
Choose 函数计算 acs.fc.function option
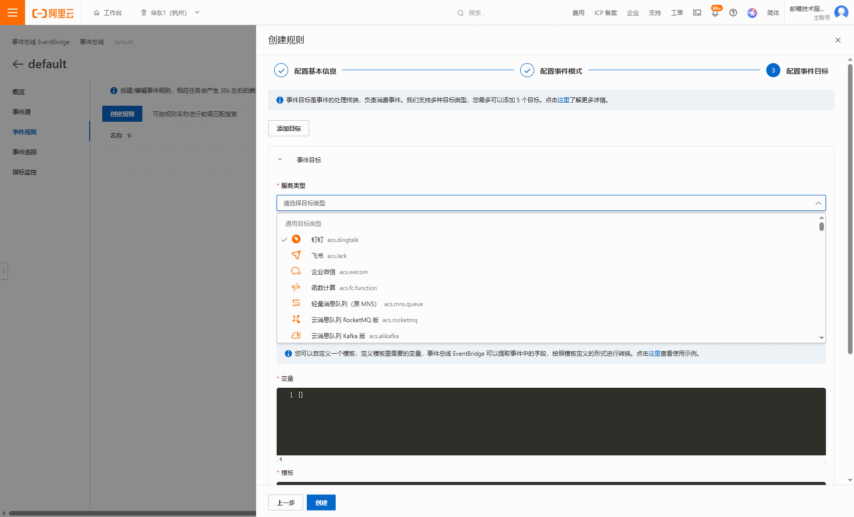pos(548,288)
